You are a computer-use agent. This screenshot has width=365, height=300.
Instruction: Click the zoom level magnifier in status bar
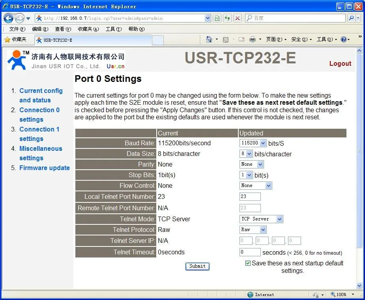tap(333, 294)
